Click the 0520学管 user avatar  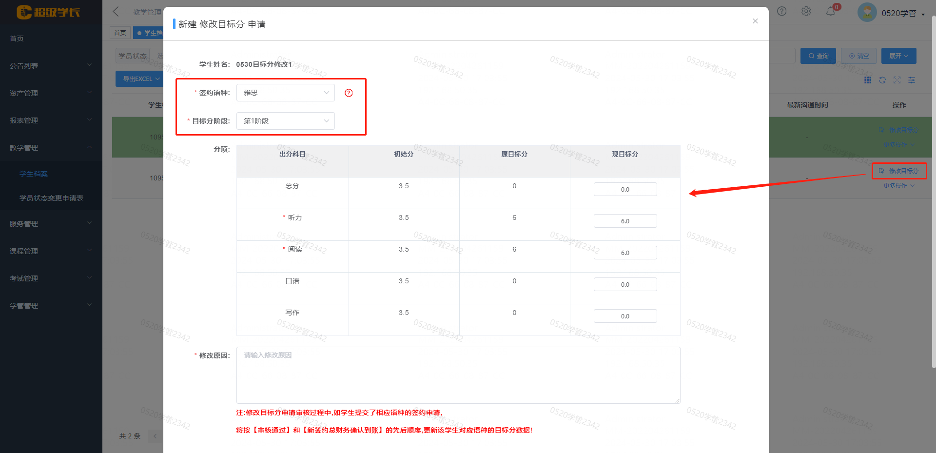coord(867,13)
